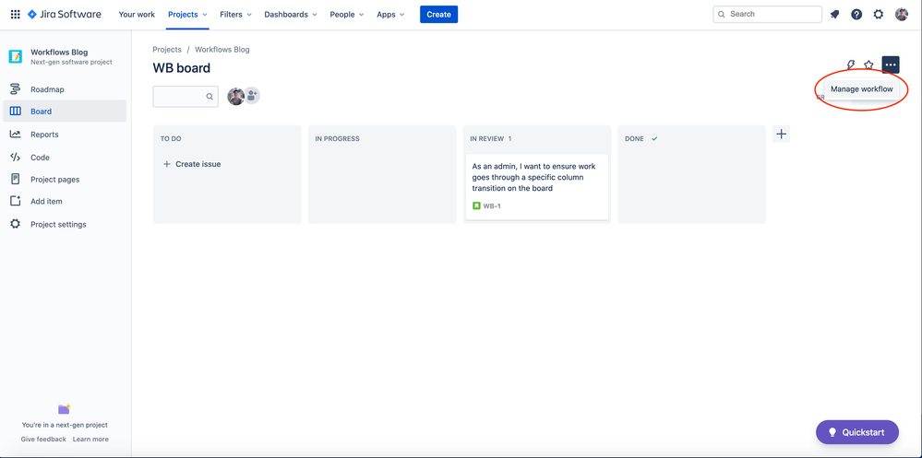Open the settings gear in top bar

click(878, 15)
